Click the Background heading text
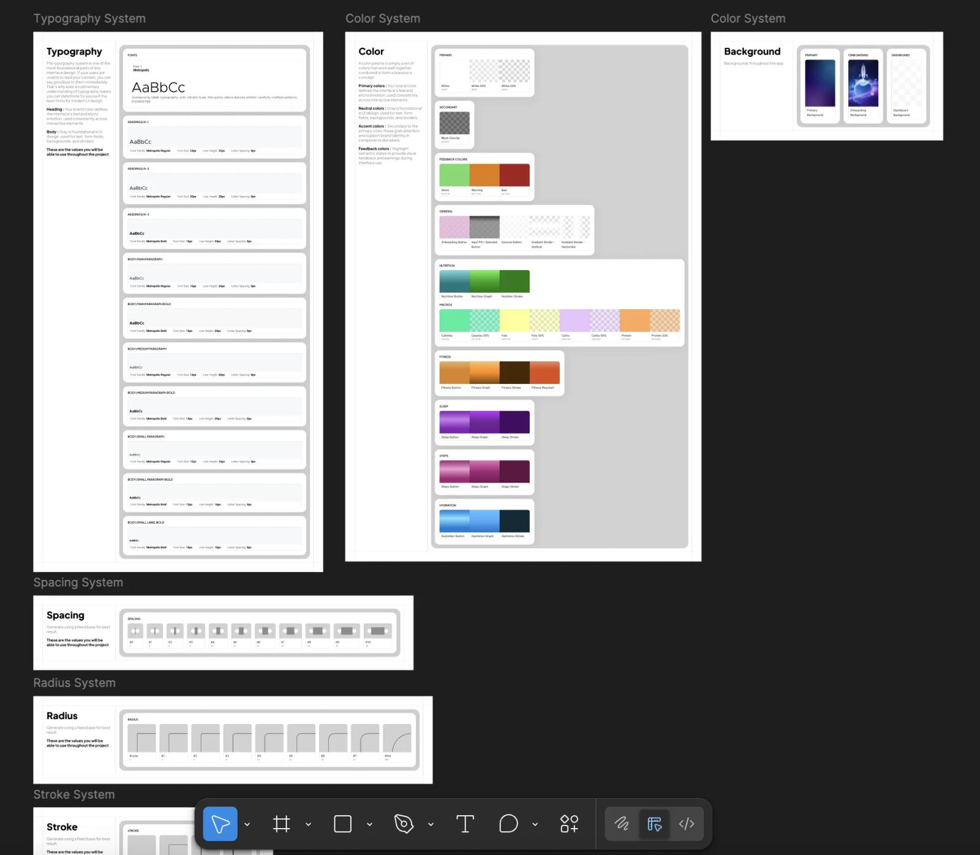Screen dimensions: 980x855 tap(752, 51)
